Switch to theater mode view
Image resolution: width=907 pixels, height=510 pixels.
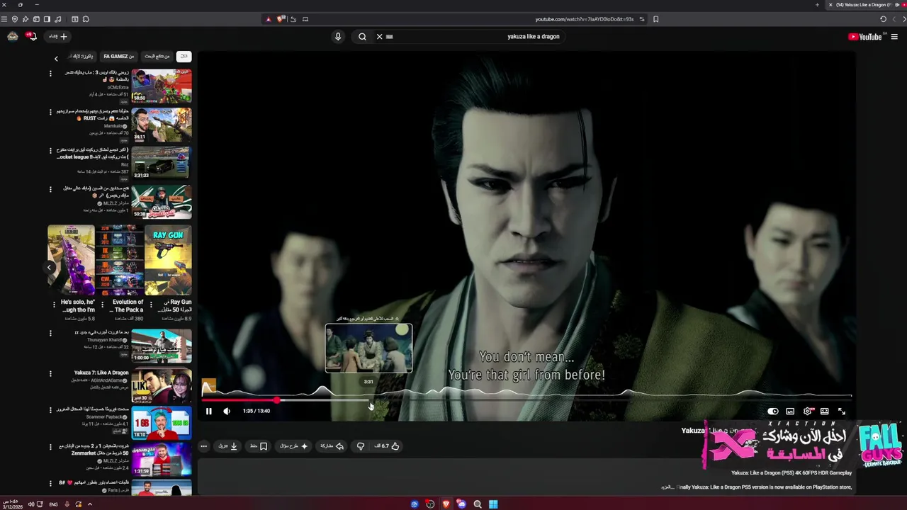click(825, 411)
